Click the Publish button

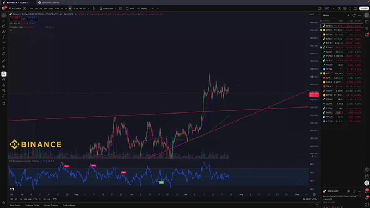pos(364,9)
